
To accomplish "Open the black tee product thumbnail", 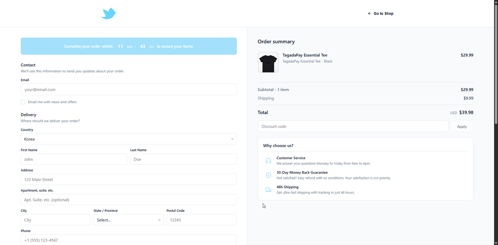I will click(268, 63).
